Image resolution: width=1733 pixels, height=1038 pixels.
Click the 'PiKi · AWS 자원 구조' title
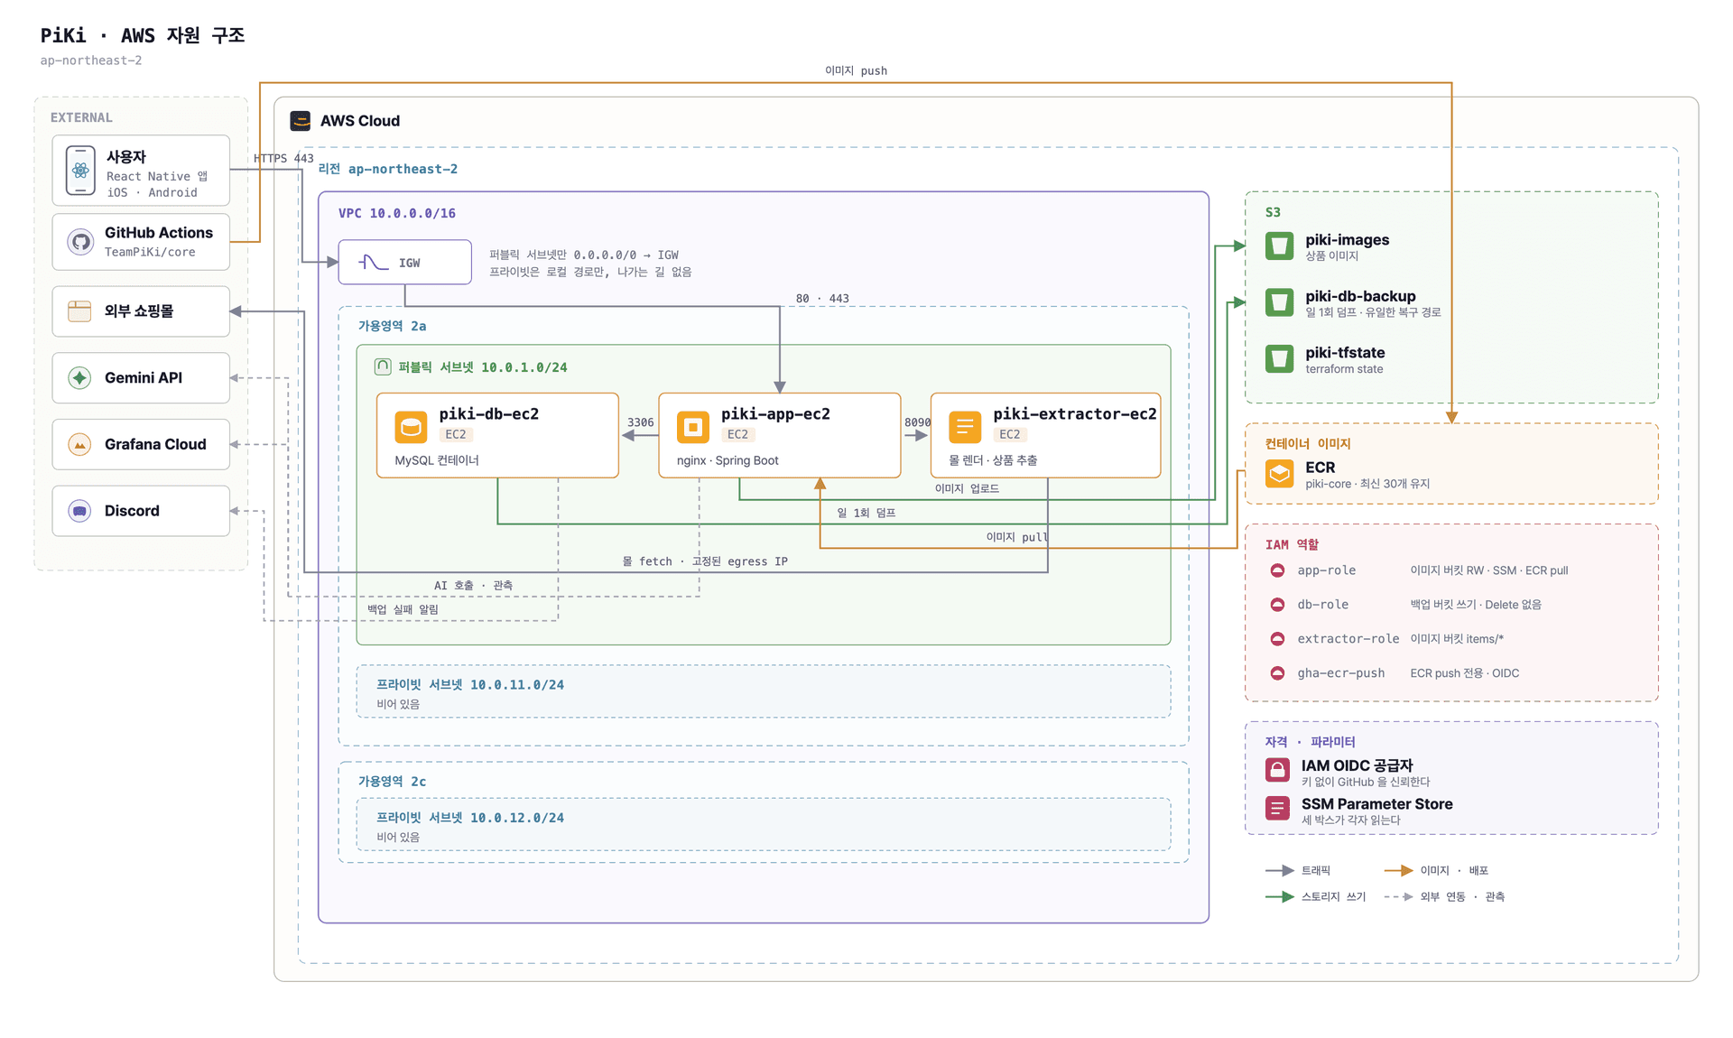(143, 35)
